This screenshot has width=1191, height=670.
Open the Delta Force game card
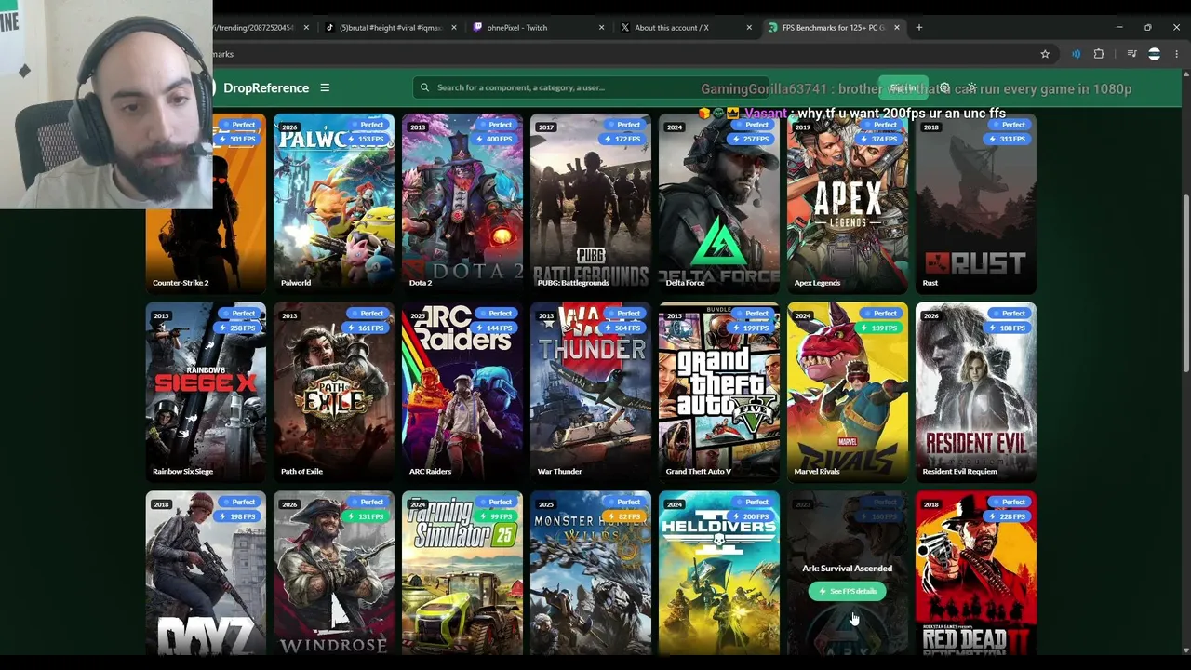point(719,204)
